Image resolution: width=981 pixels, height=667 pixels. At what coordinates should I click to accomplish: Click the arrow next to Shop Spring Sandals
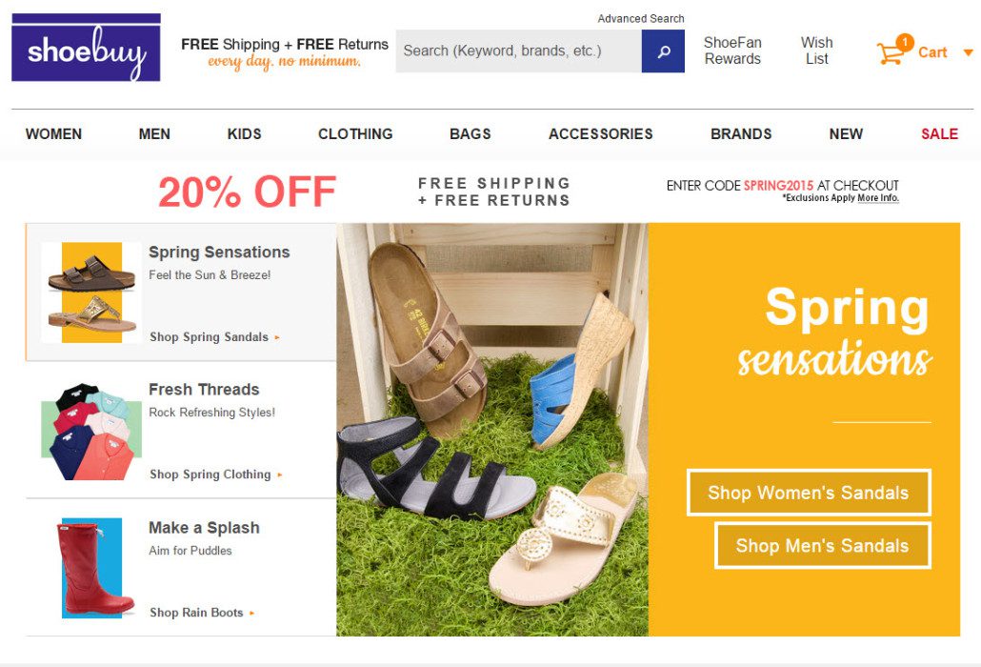click(277, 337)
